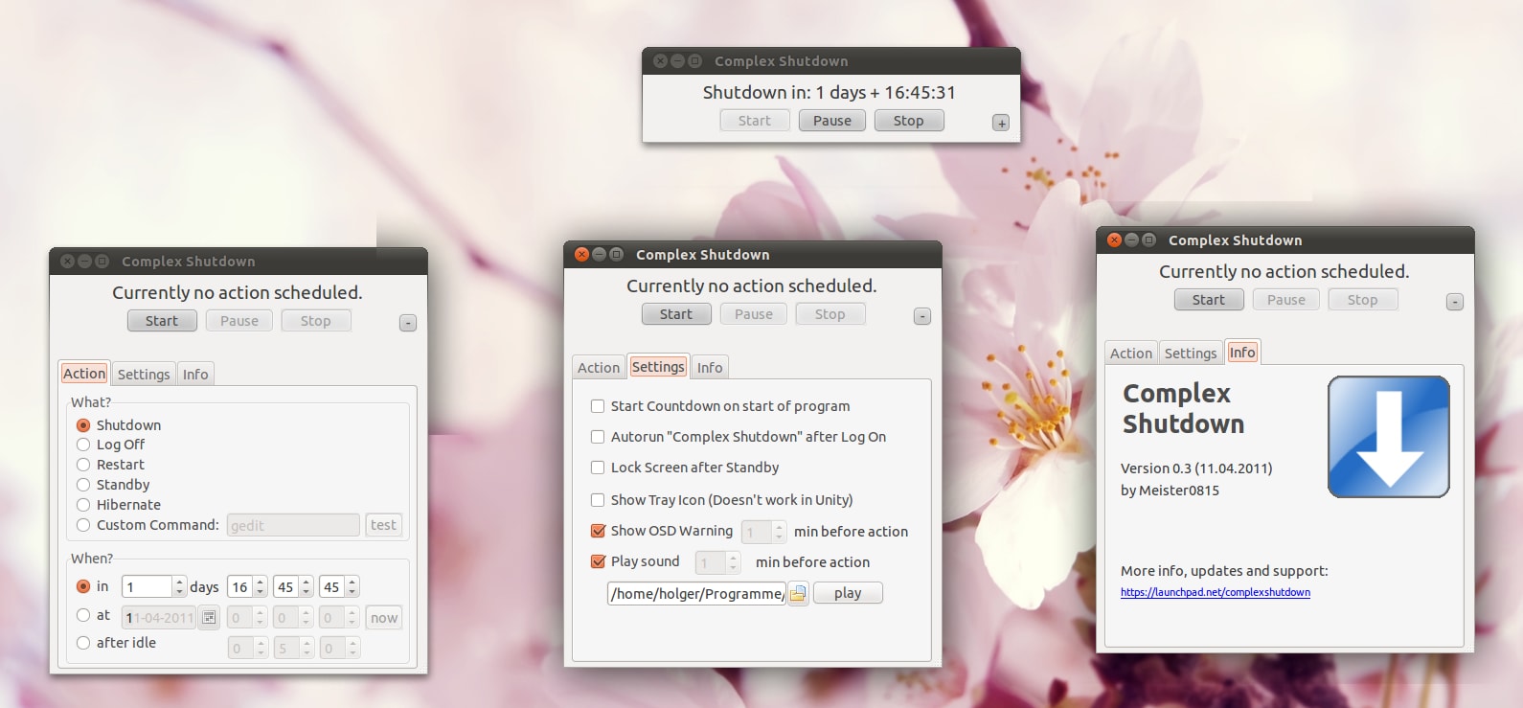Collapse the Action window with minus button
The width and height of the screenshot is (1523, 708).
click(x=408, y=324)
